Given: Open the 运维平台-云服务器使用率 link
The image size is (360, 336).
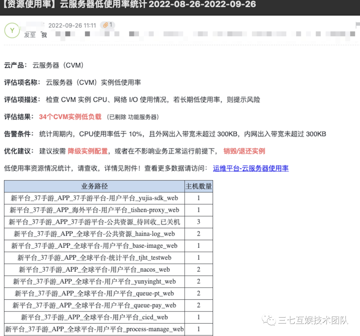Looking at the screenshot, I should coord(251,168).
